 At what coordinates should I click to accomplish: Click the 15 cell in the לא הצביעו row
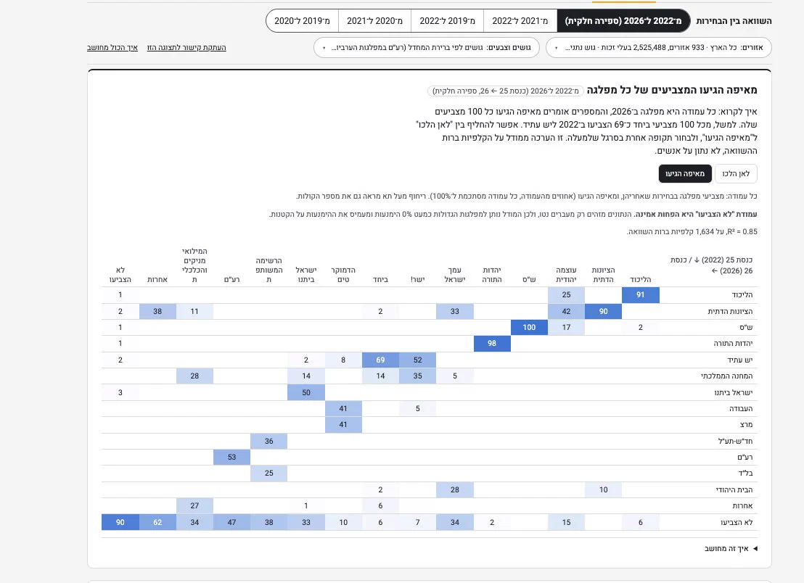[566, 522]
